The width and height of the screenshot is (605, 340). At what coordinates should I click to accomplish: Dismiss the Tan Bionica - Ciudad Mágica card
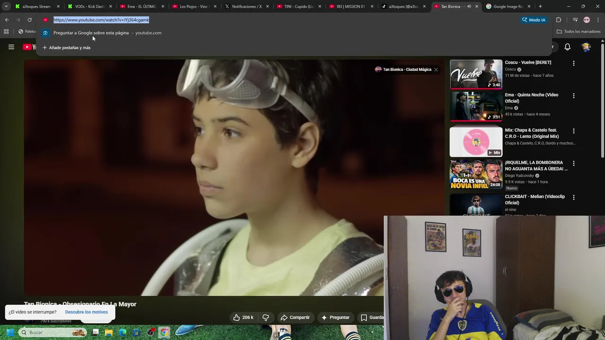(436, 69)
